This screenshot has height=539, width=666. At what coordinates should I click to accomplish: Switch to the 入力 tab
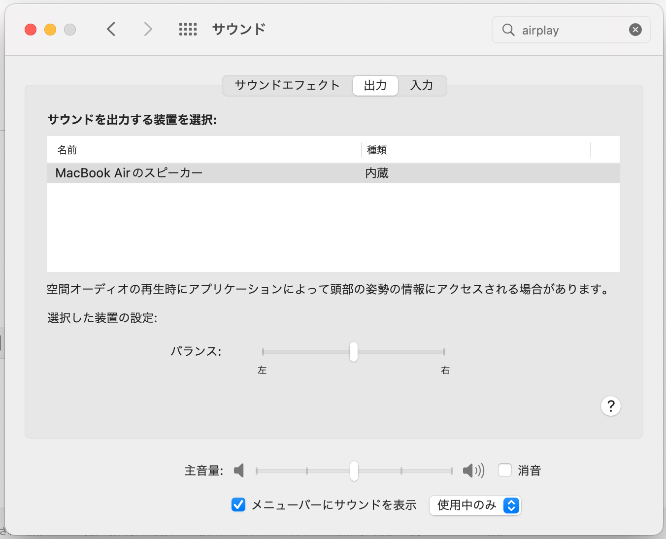point(422,85)
